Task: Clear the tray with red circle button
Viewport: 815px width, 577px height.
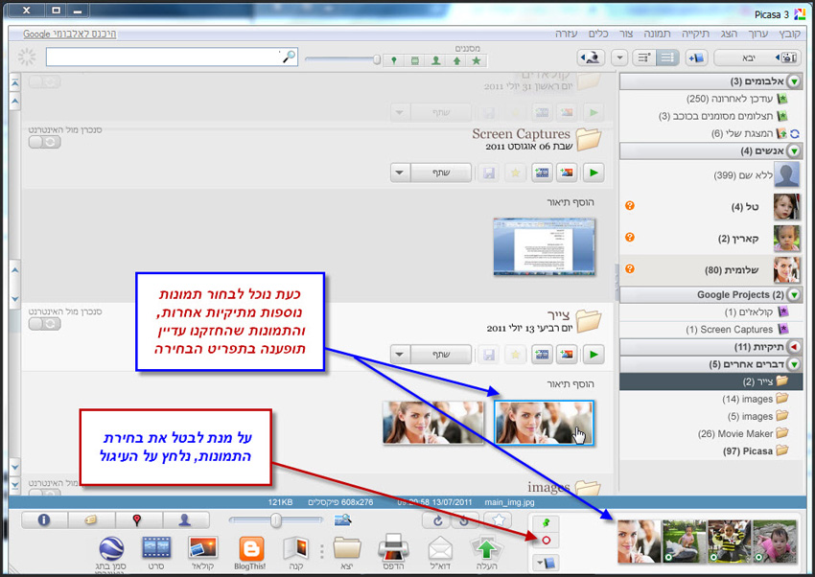Action: point(546,541)
